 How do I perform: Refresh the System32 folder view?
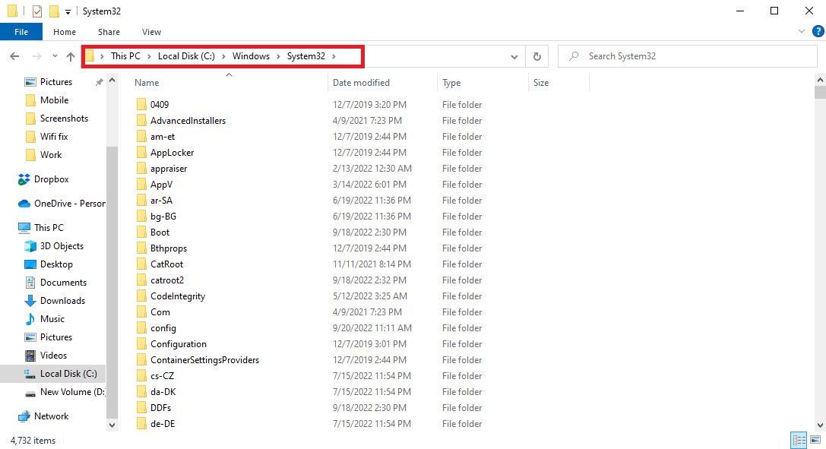click(536, 56)
